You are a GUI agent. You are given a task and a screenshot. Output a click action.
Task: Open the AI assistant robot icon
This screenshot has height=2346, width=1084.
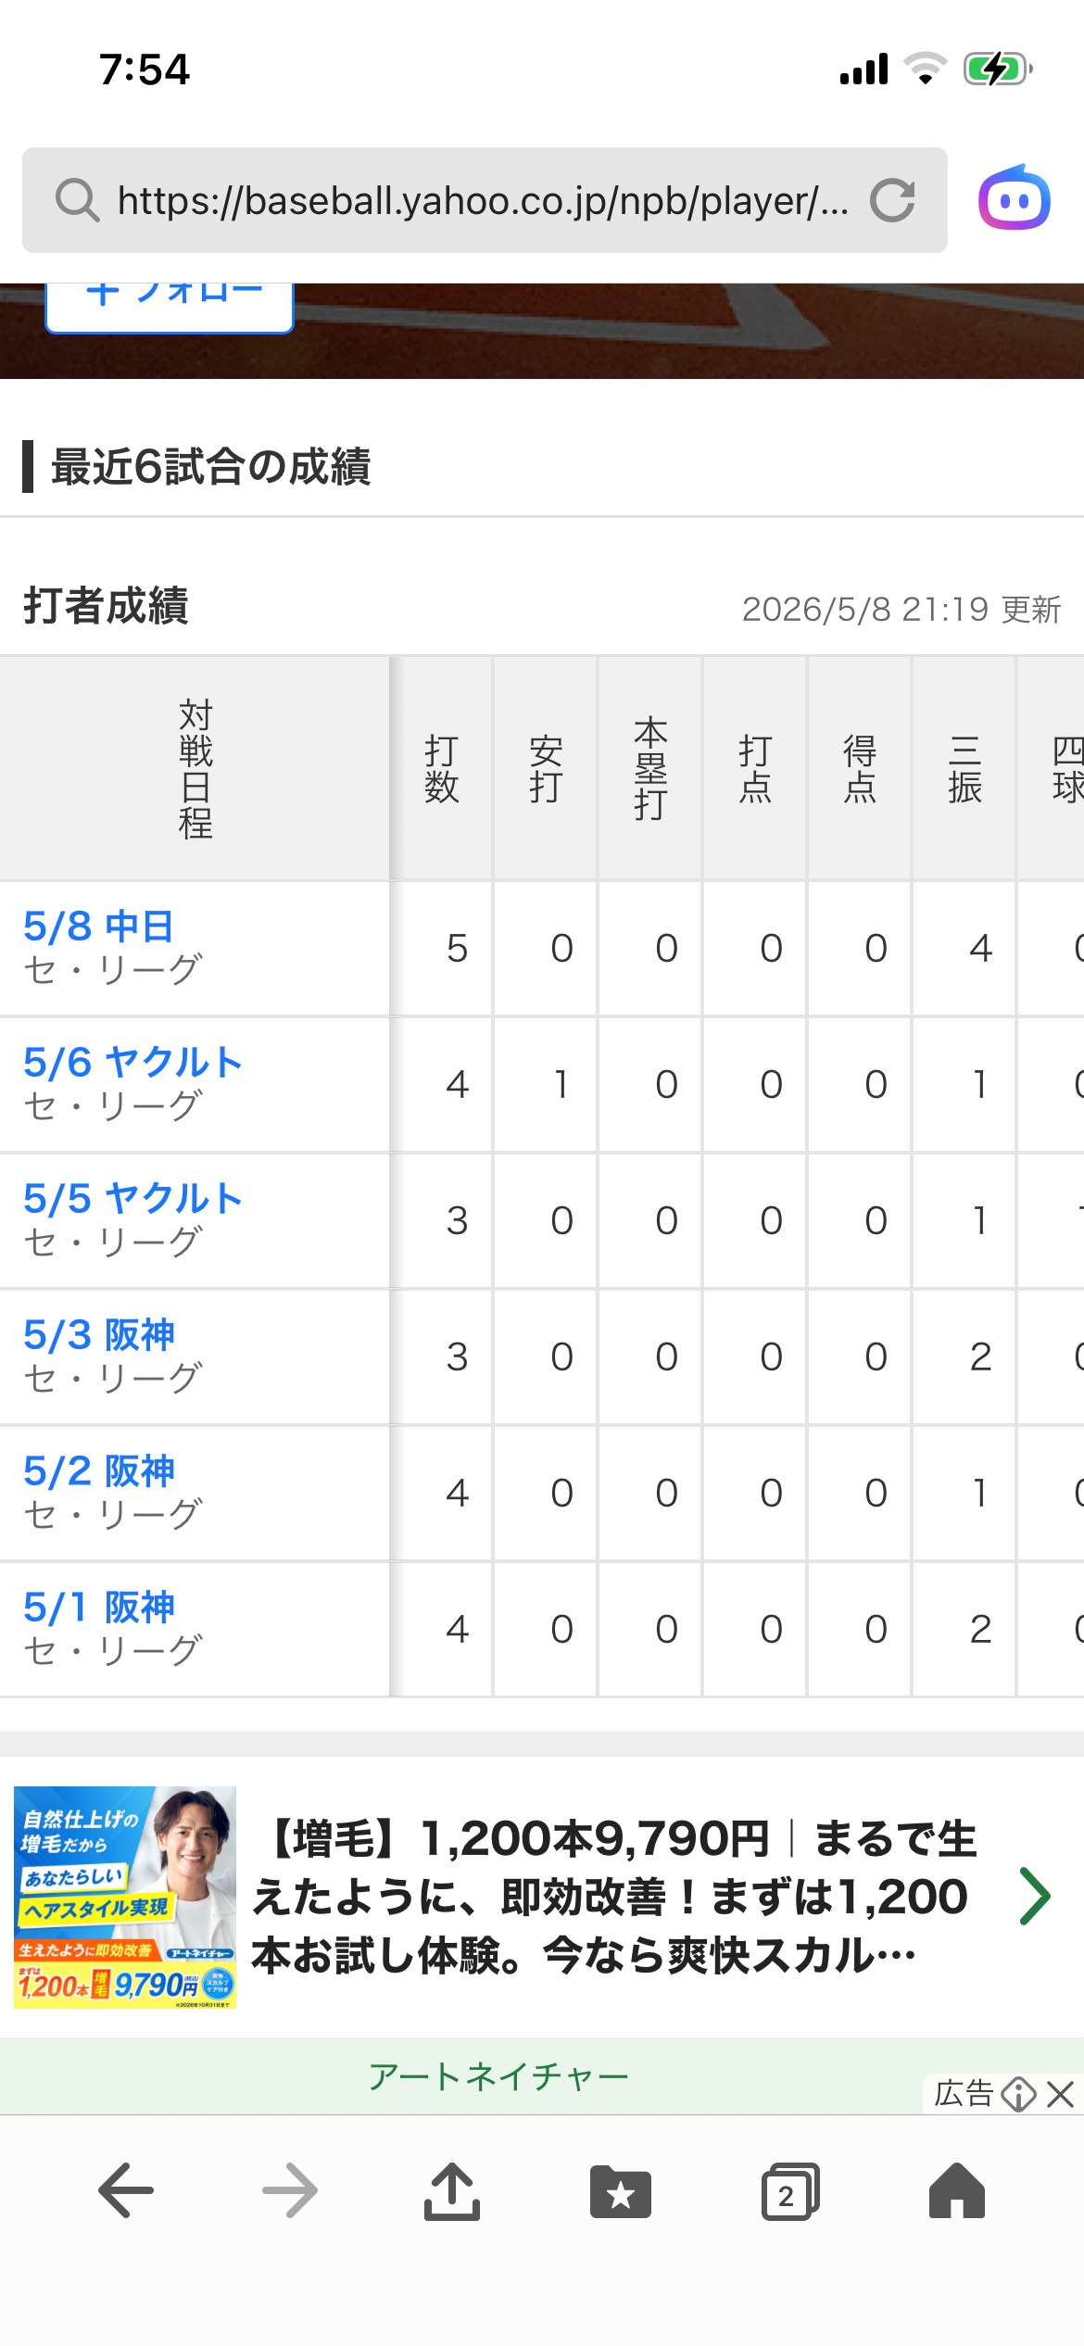click(1015, 197)
